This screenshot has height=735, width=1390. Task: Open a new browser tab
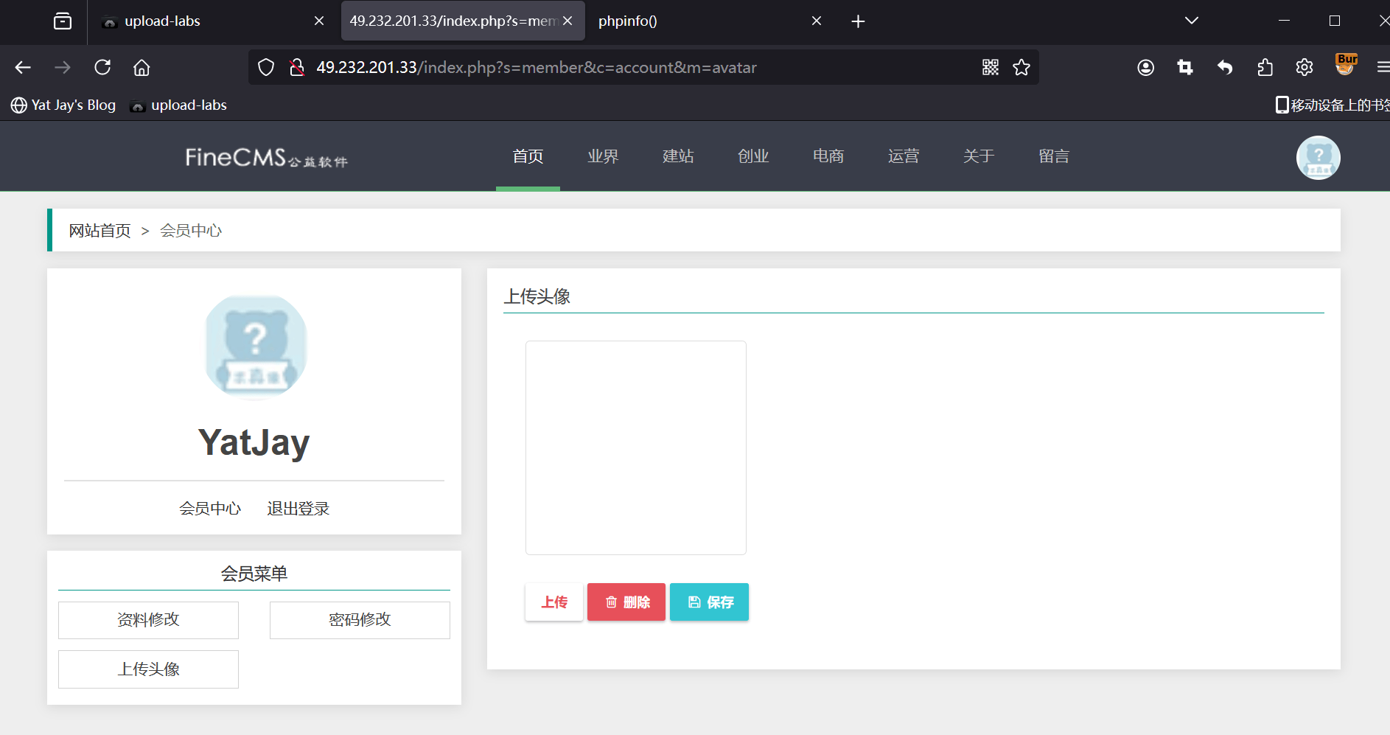tap(858, 21)
